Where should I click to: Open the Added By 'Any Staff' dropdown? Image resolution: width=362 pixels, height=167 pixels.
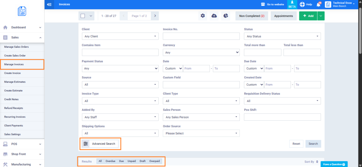[x=120, y=117]
